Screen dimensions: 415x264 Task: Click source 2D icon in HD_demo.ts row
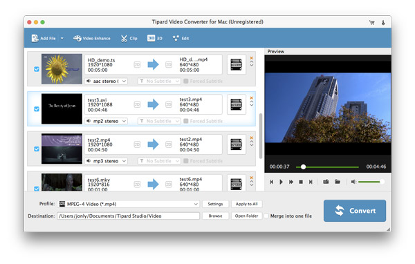click(x=137, y=64)
